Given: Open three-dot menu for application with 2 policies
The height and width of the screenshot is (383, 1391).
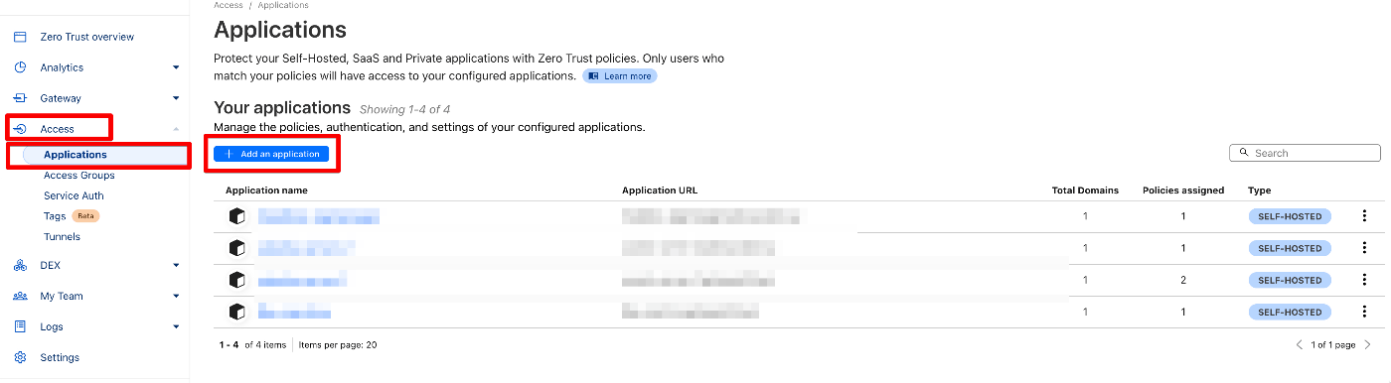Looking at the screenshot, I should point(1364,280).
